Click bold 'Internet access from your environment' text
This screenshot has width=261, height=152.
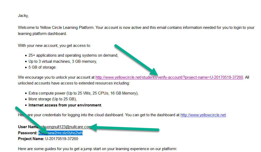point(65,105)
